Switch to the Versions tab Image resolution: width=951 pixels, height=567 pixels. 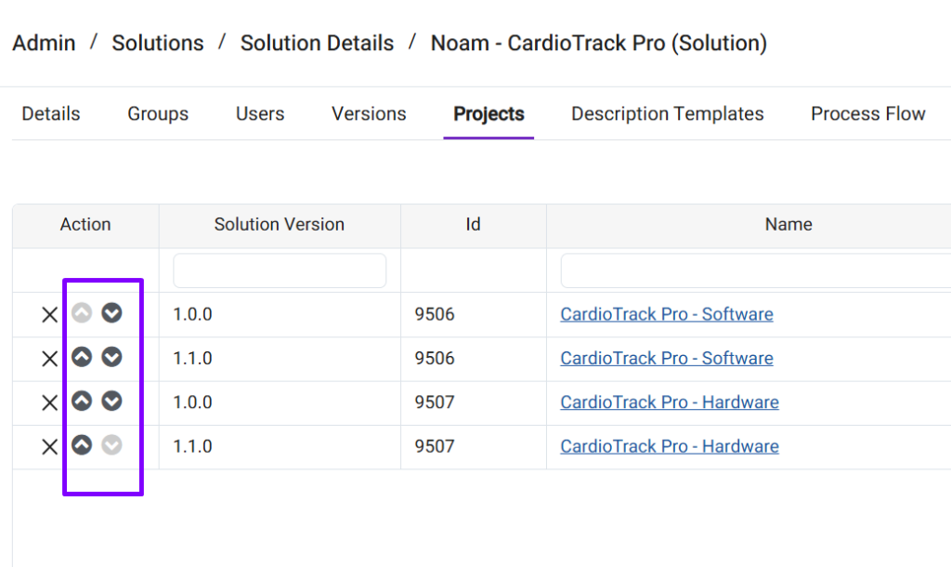pos(369,114)
